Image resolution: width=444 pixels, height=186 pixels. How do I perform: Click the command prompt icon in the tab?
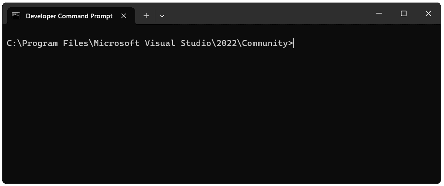tap(16, 16)
